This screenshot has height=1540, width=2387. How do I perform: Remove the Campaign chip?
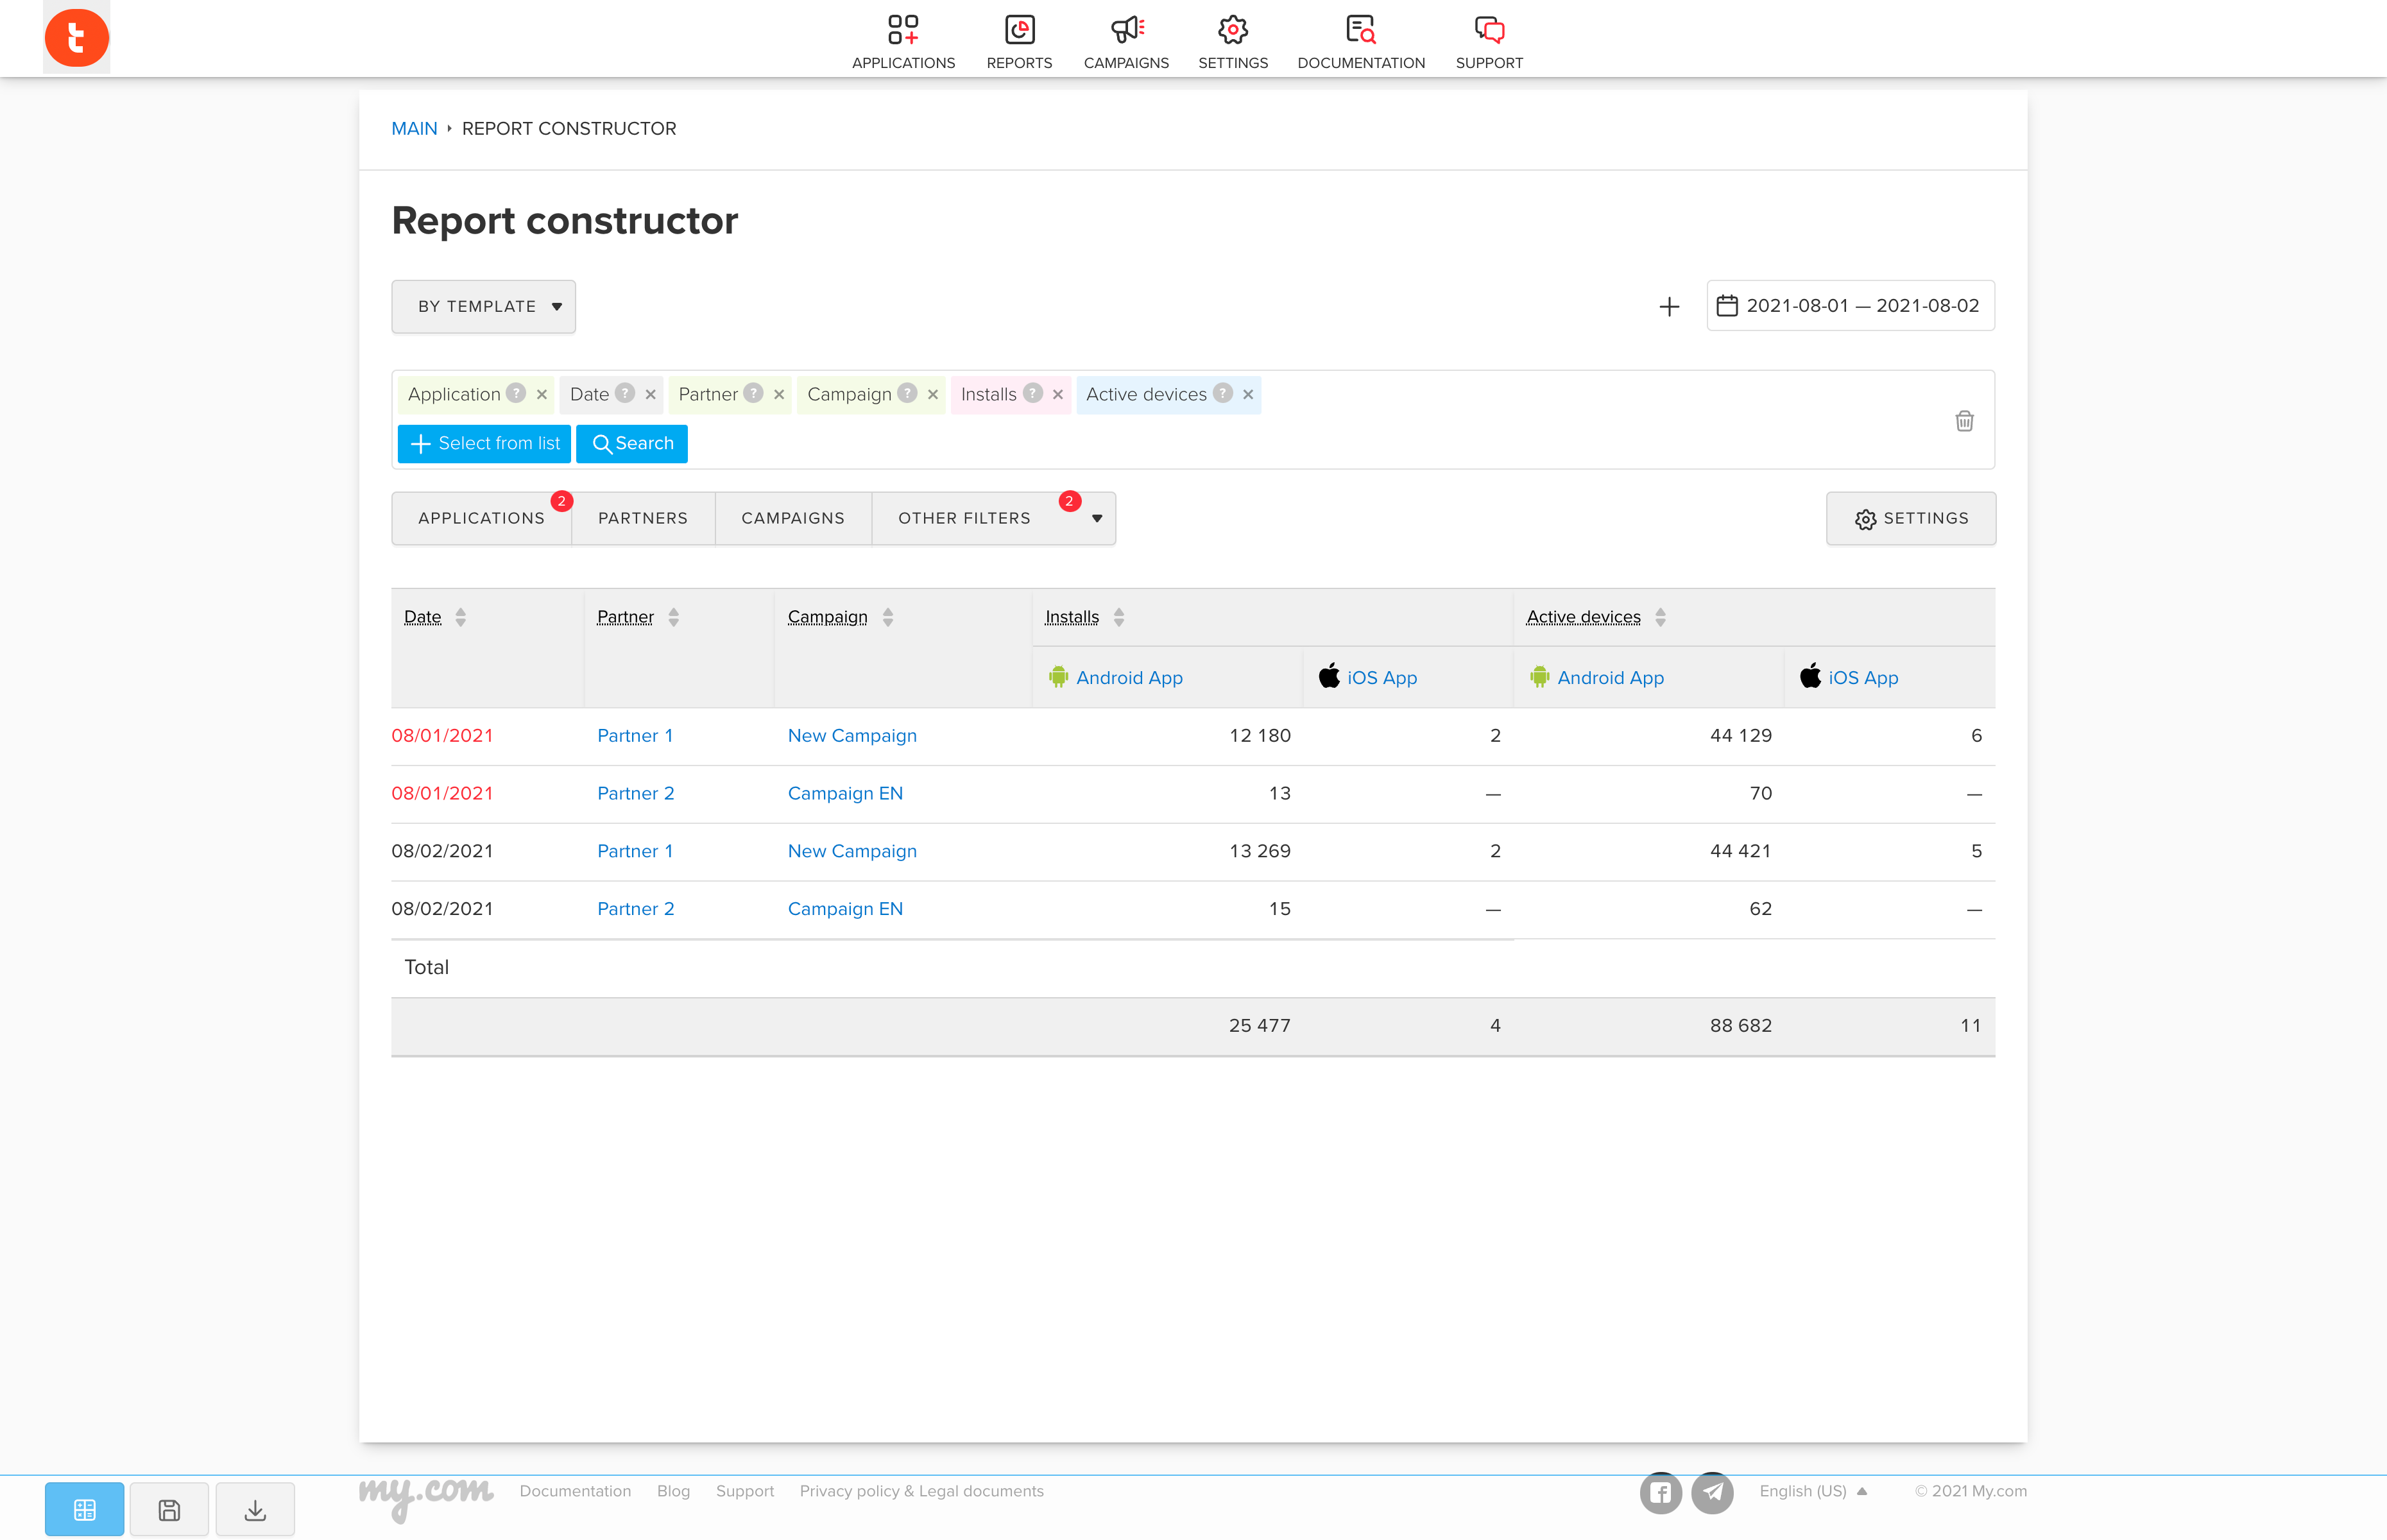(x=933, y=395)
